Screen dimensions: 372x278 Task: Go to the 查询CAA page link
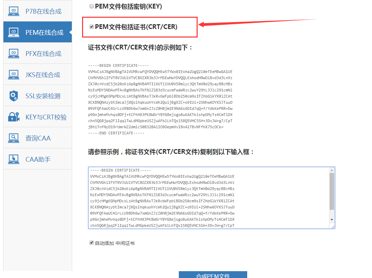(38, 138)
